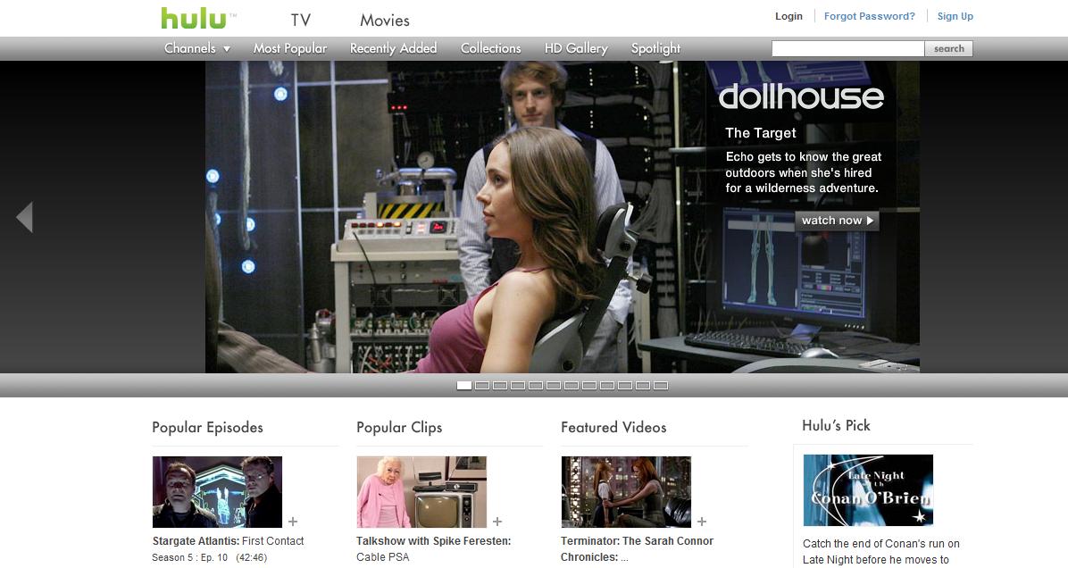Open Recently Added videos
Screen dimensions: 1068x568
[x=393, y=48]
